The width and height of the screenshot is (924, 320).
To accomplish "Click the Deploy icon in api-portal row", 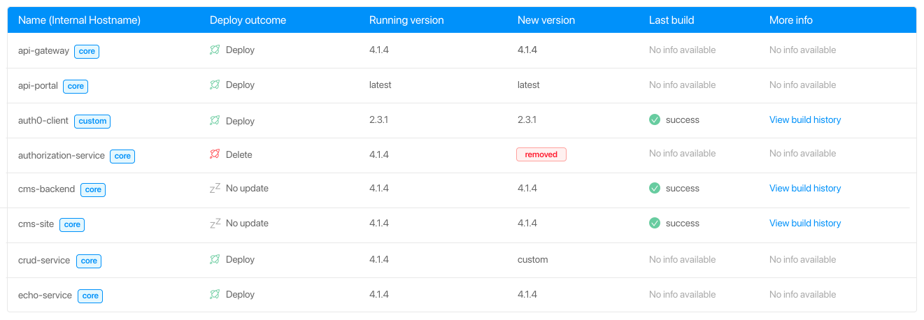I will (215, 85).
